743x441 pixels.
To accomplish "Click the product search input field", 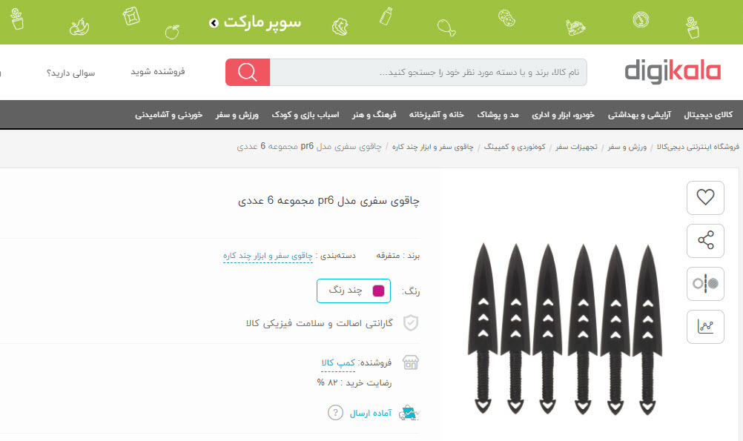I will pyautogui.click(x=429, y=72).
